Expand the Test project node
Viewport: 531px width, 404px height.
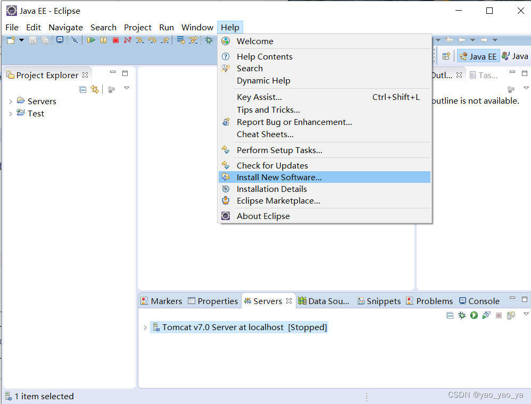11,114
